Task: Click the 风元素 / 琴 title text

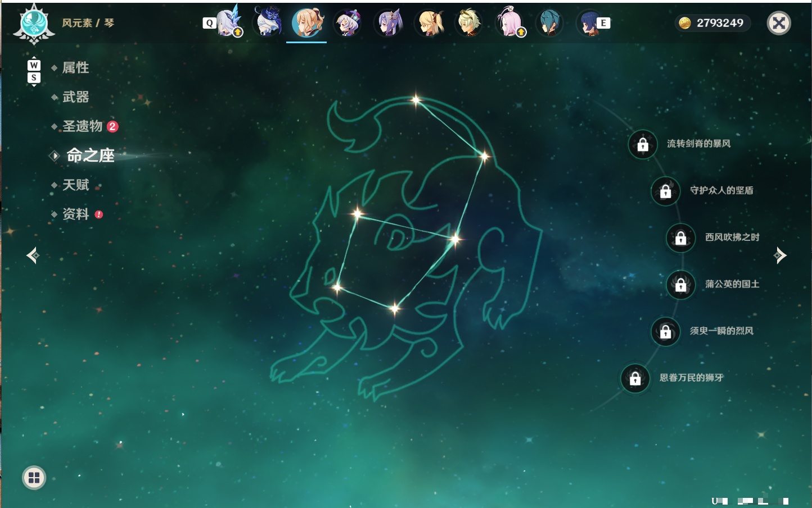Action: (88, 23)
